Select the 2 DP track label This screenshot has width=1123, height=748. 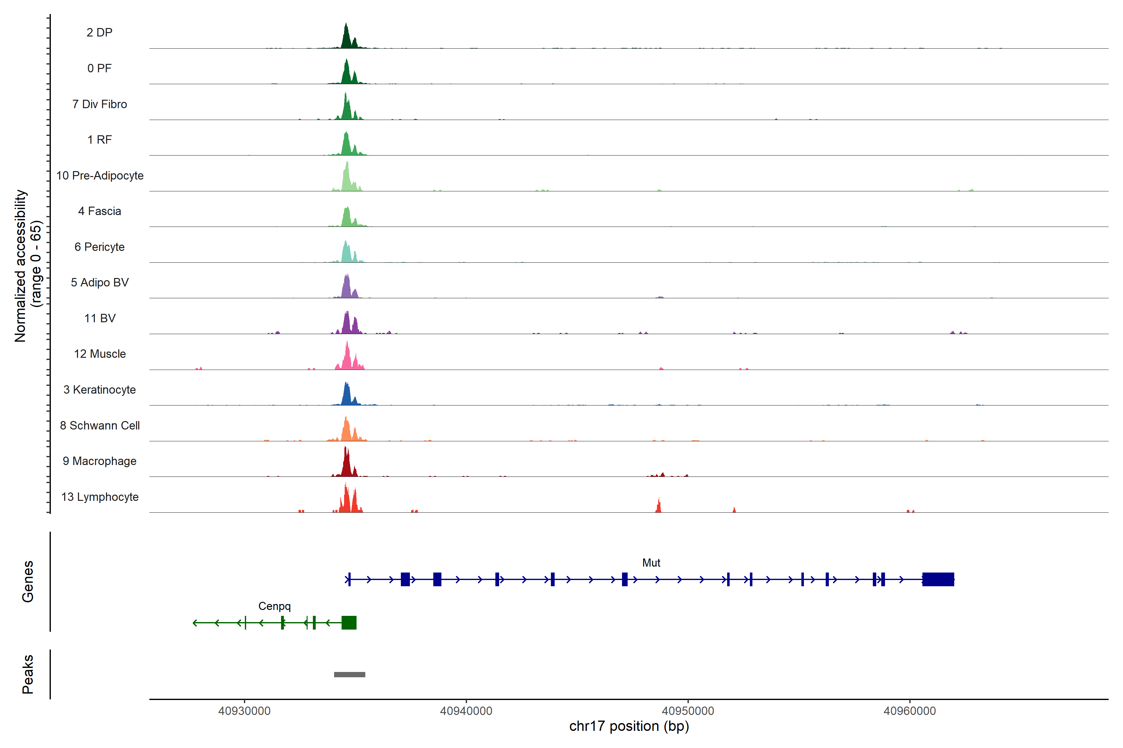click(x=99, y=32)
